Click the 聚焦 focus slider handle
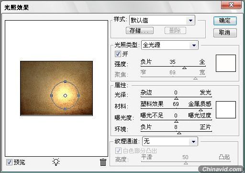This screenshot has width=245, height=173. click(x=195, y=79)
